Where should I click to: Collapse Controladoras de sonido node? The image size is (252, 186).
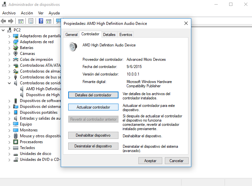[x=9, y=83]
